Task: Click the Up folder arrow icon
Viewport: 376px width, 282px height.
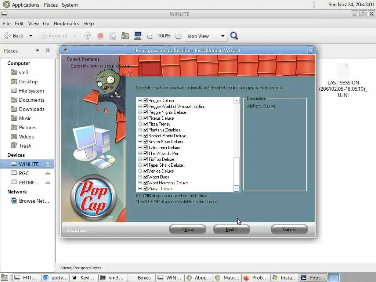Action: coord(87,36)
